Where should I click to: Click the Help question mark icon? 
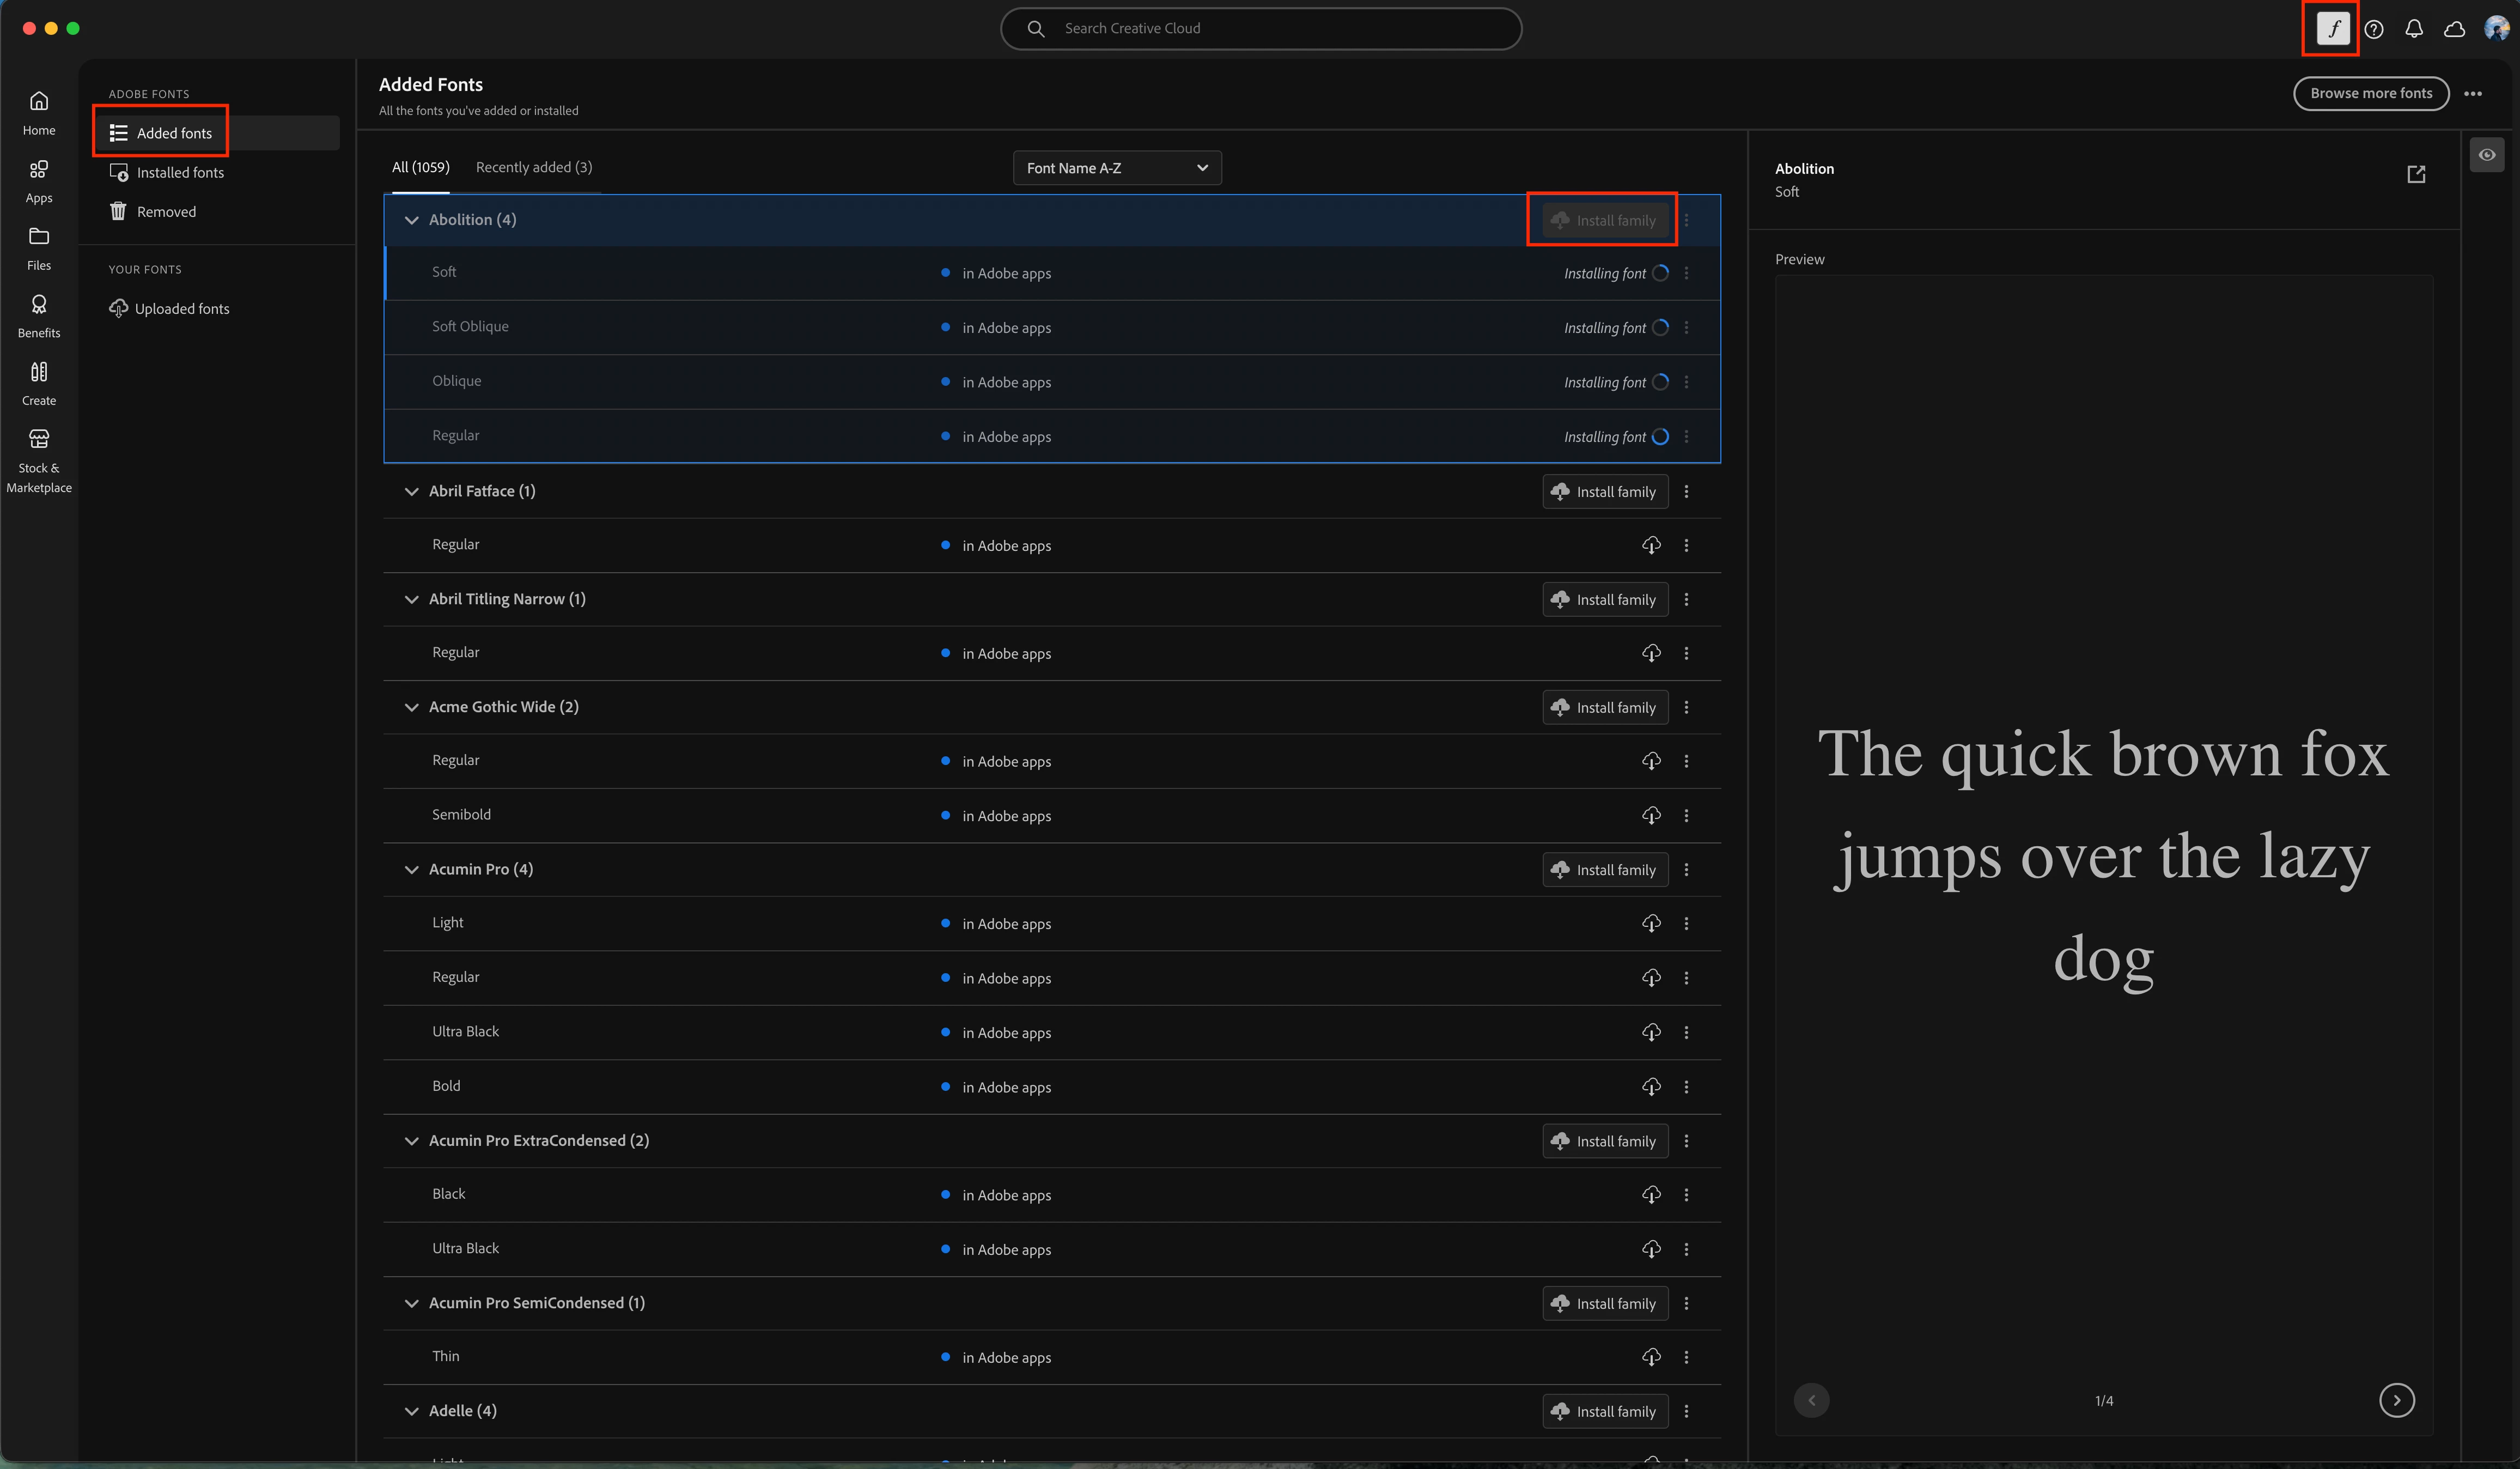[2374, 29]
